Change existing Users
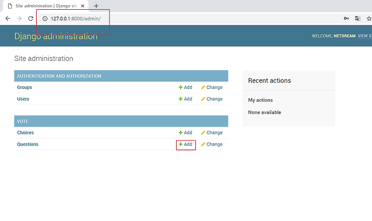Image resolution: width=372 pixels, height=221 pixels. click(212, 99)
